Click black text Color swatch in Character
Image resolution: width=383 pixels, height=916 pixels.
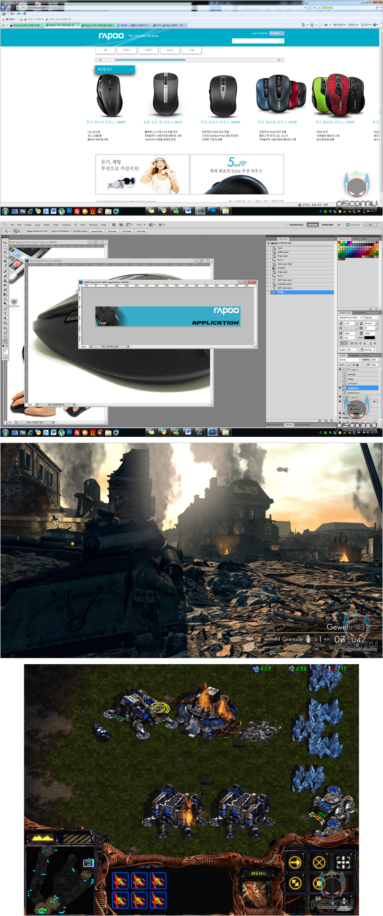point(369,337)
